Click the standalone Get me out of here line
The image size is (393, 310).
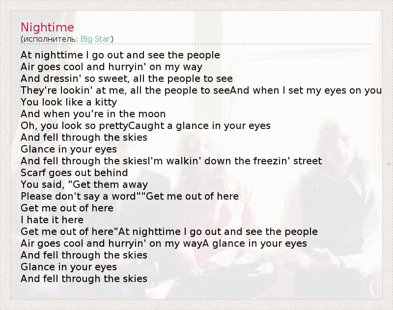(x=67, y=208)
